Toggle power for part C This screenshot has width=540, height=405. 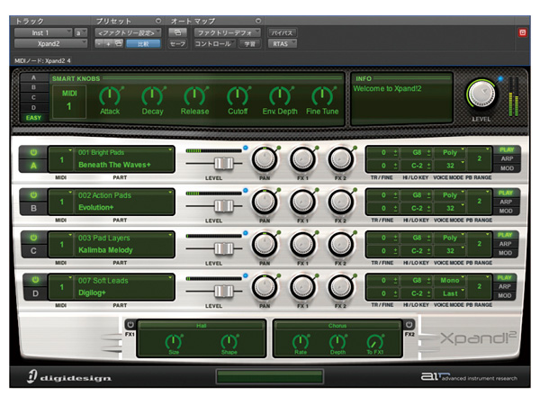point(33,238)
